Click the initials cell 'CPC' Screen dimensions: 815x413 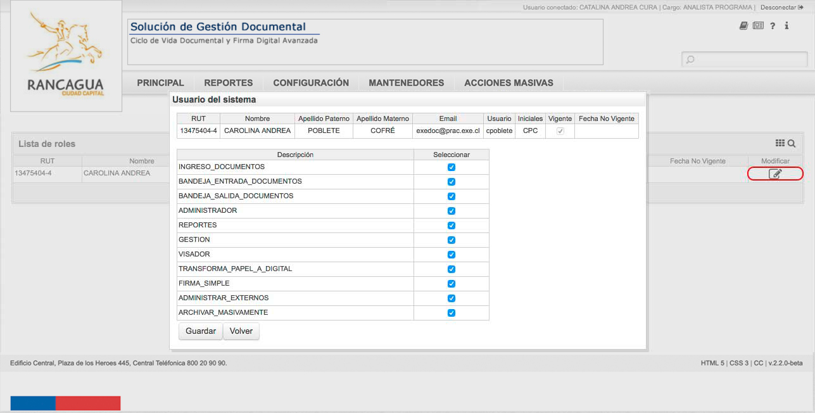530,131
